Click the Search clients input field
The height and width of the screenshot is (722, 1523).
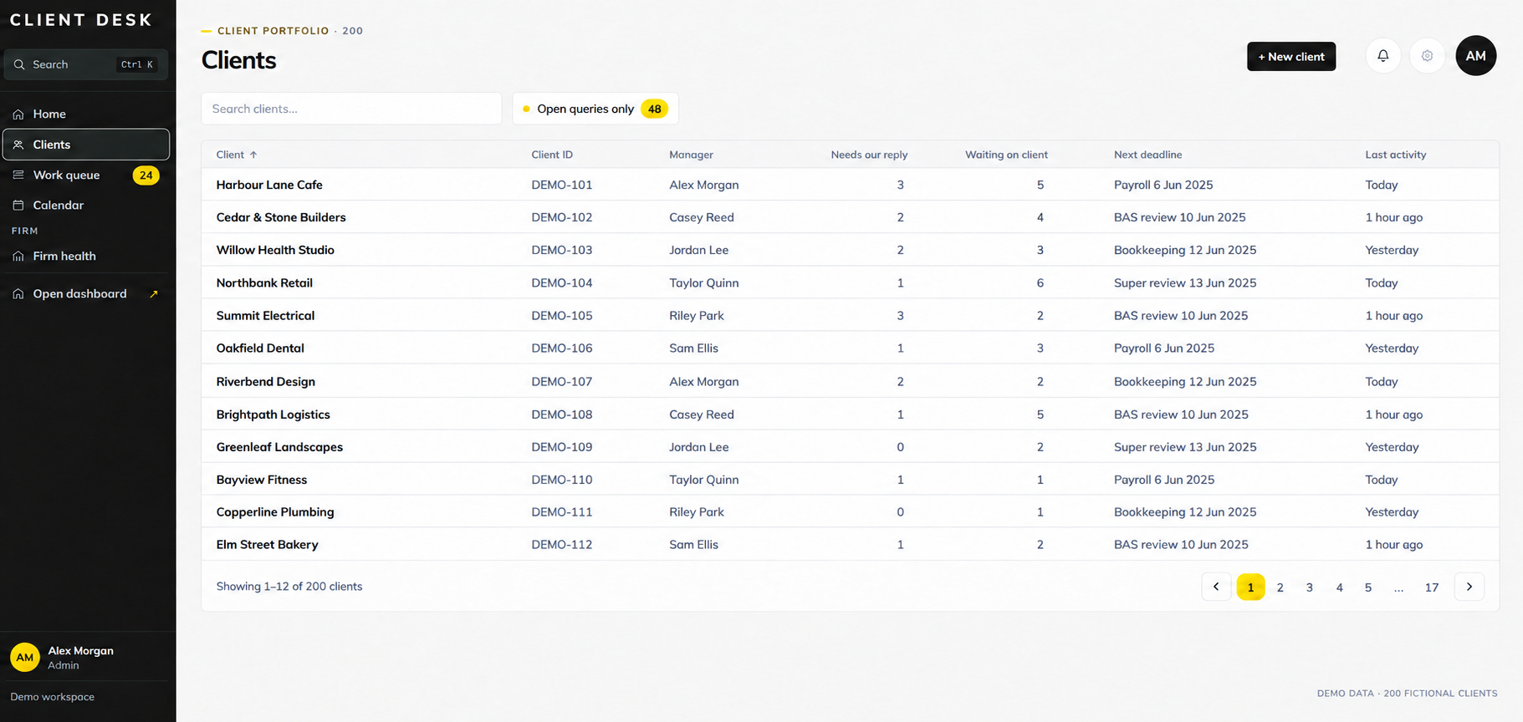click(351, 109)
